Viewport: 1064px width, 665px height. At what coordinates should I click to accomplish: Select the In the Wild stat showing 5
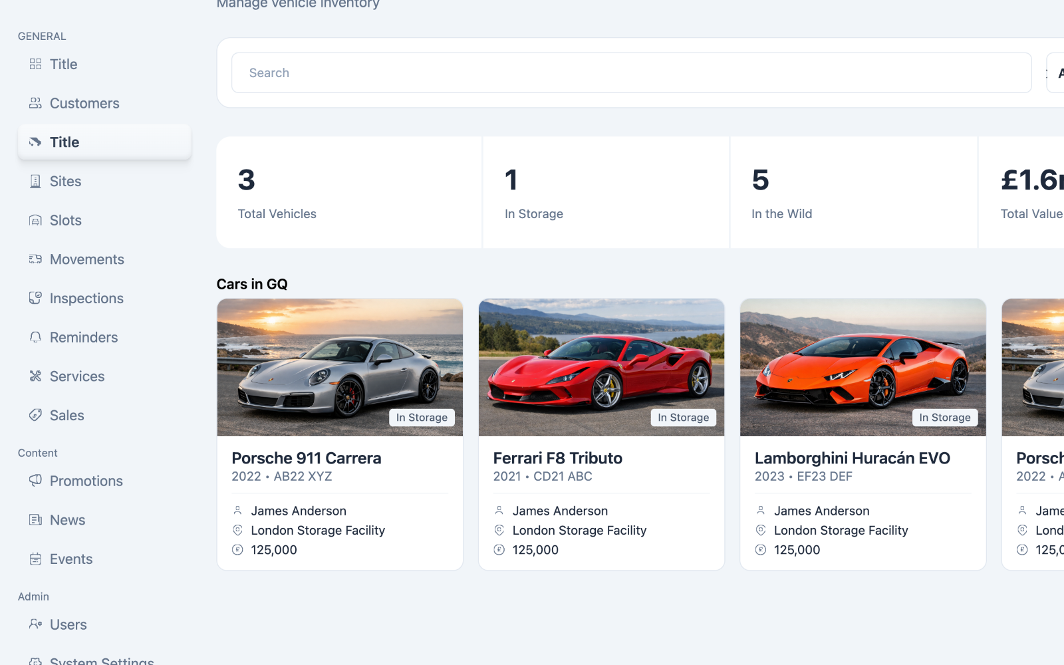click(x=854, y=192)
